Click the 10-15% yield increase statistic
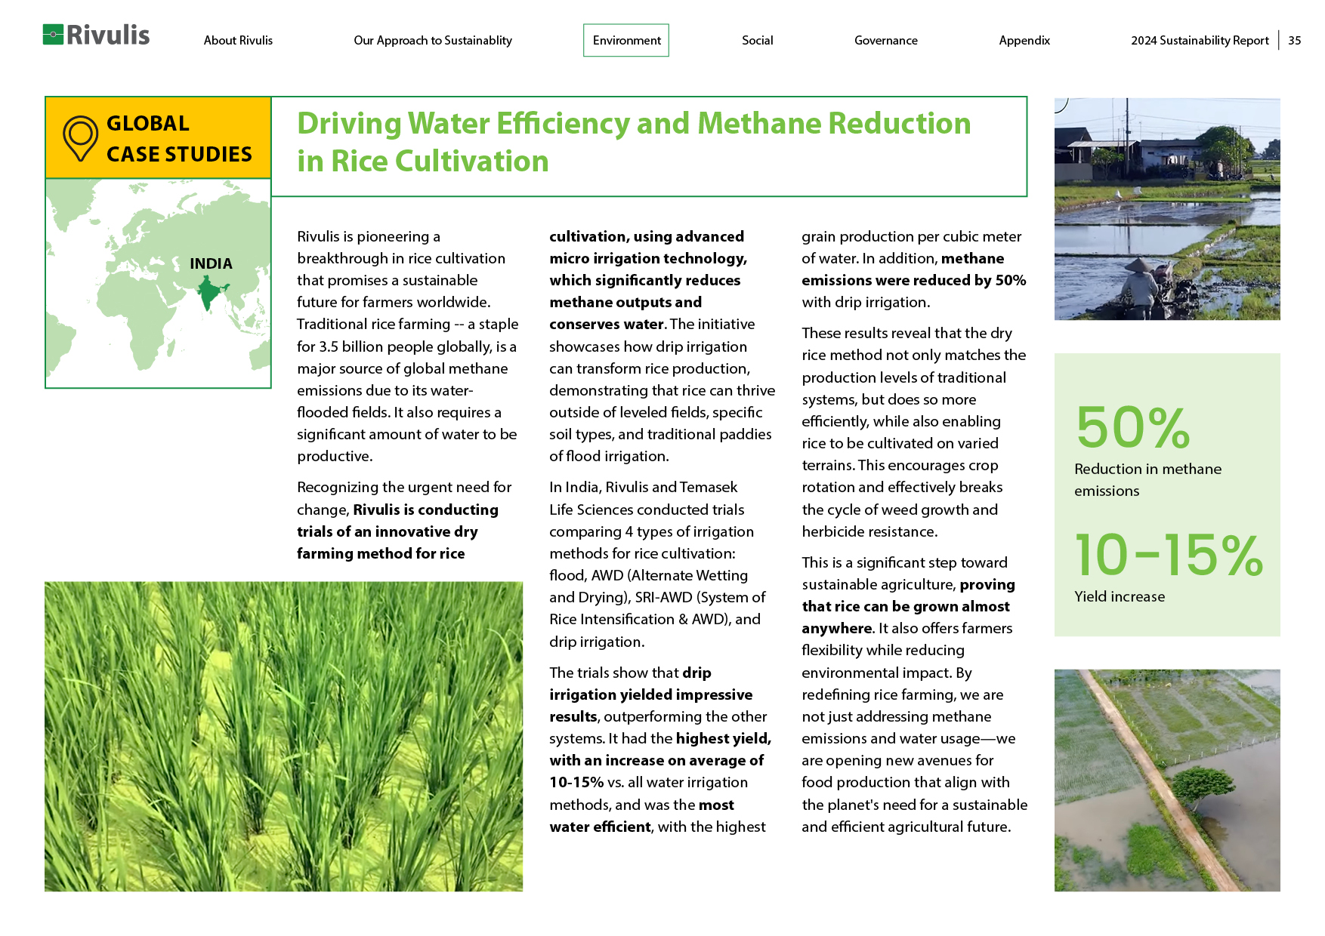 pos(1167,556)
